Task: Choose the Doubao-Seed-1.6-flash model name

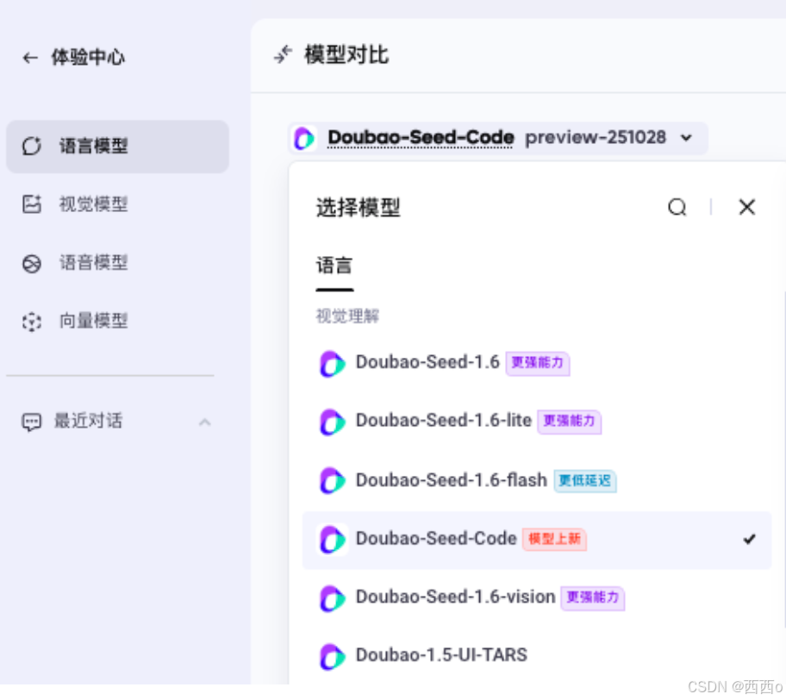Action: pos(451,480)
